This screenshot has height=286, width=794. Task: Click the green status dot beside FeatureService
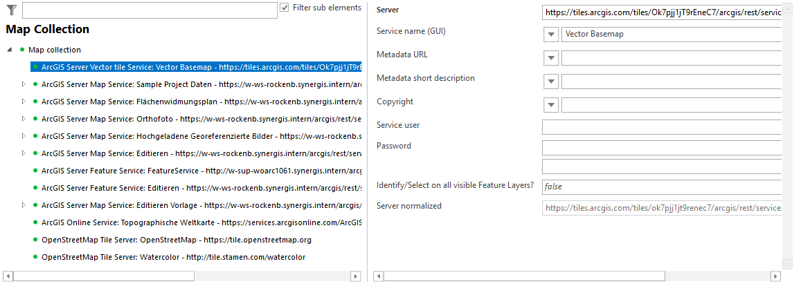(35, 171)
